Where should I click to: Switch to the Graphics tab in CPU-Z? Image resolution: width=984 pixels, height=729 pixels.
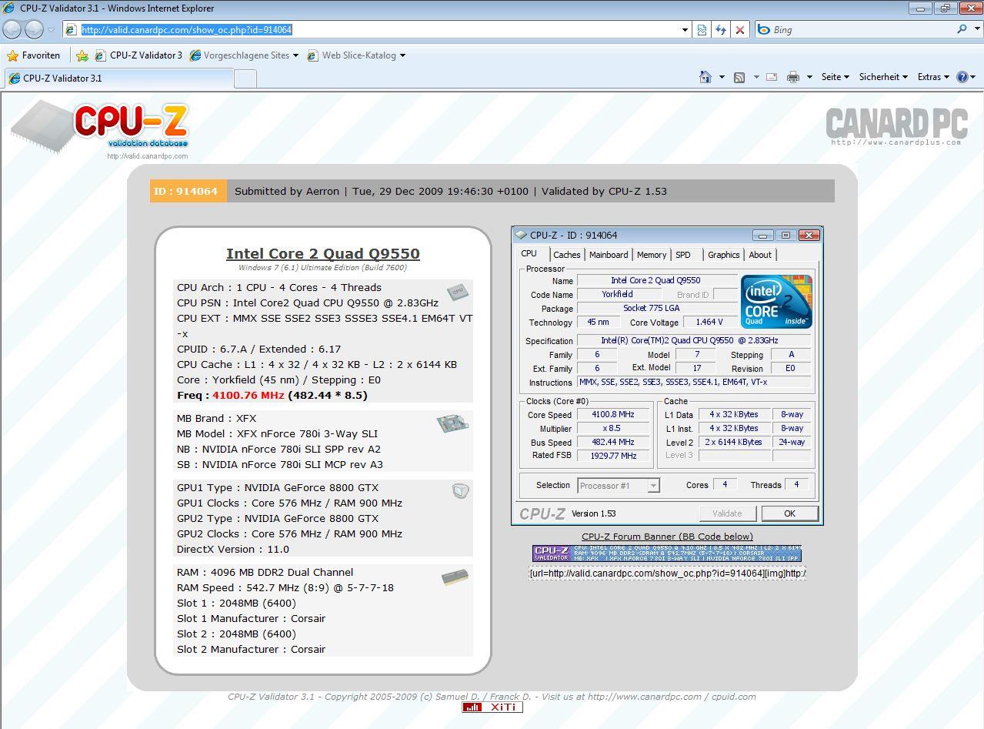[x=724, y=255]
